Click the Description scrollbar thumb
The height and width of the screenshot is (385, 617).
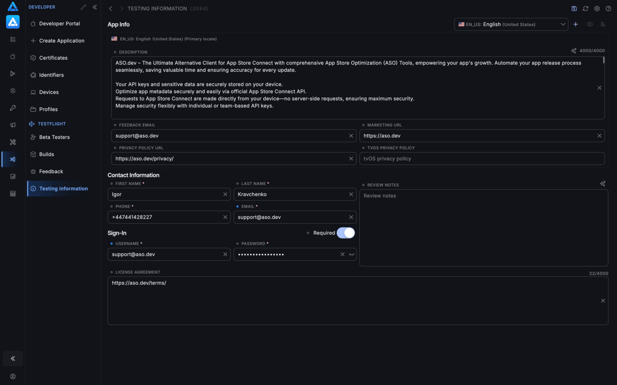604,60
